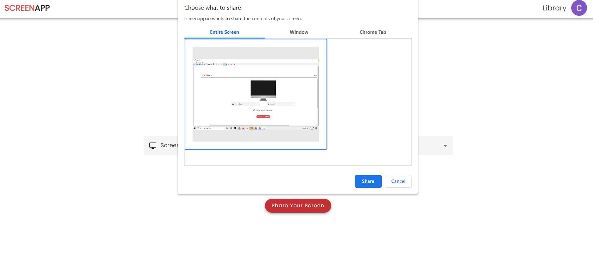This screenshot has height=255, width=593.
Task: Click the SCREENAPP logo
Action: [27, 8]
